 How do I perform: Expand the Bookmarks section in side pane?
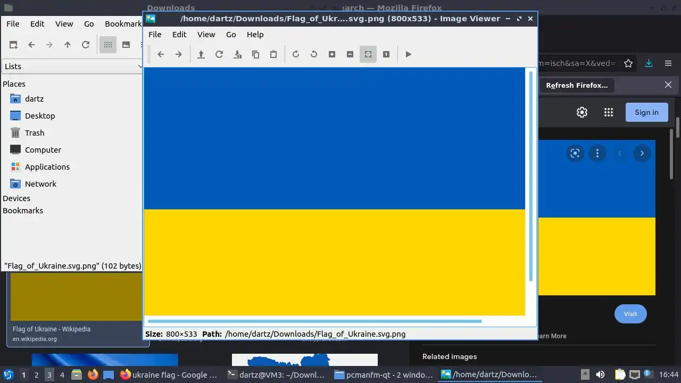coord(23,210)
